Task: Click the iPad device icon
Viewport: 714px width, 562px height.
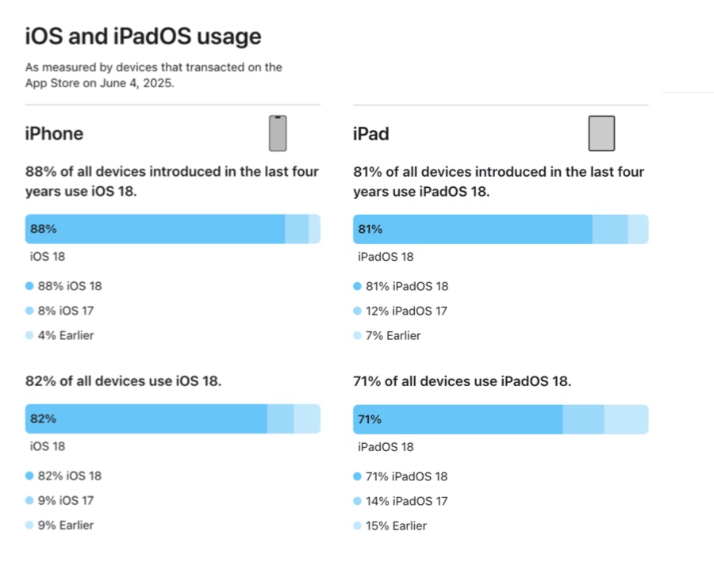Action: tap(601, 133)
